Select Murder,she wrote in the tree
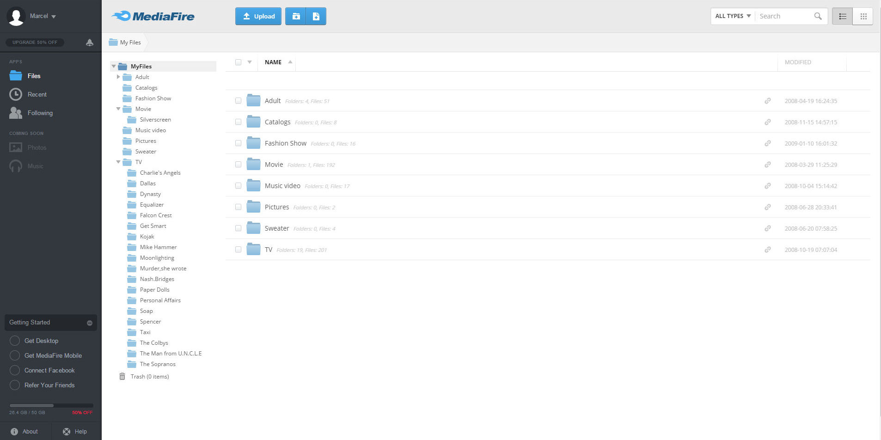This screenshot has height=440, width=881. coord(163,269)
